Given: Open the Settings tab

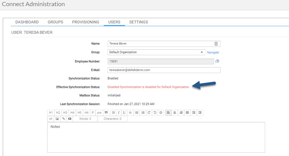Looking at the screenshot, I should [138, 22].
